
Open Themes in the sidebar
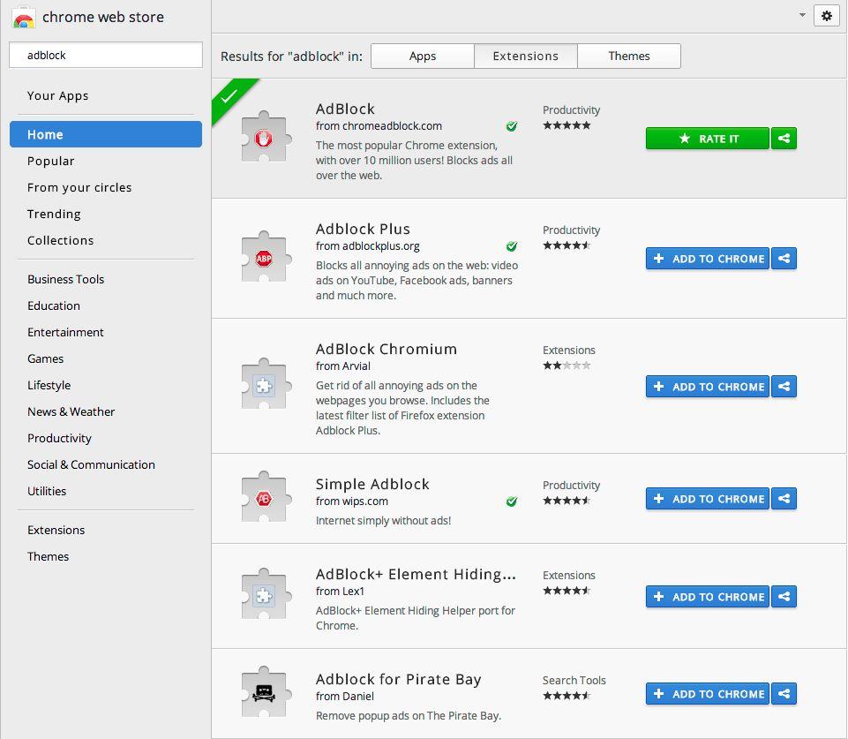49,557
